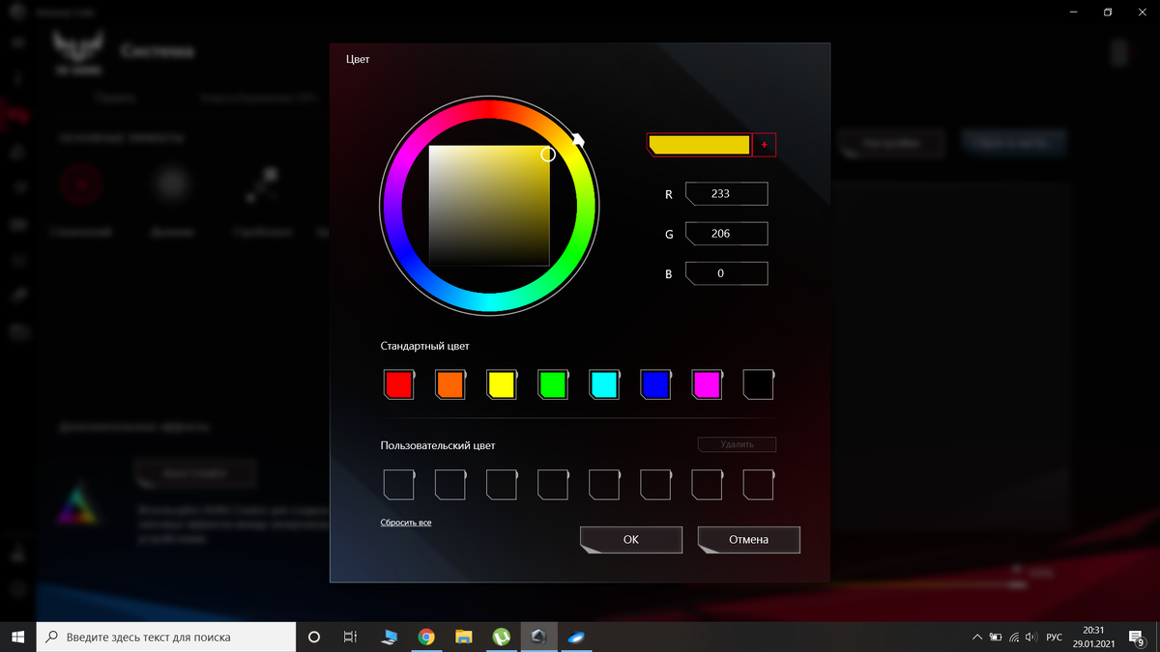The height and width of the screenshot is (652, 1160).
Task: Click the Удалить button
Action: [x=737, y=444]
